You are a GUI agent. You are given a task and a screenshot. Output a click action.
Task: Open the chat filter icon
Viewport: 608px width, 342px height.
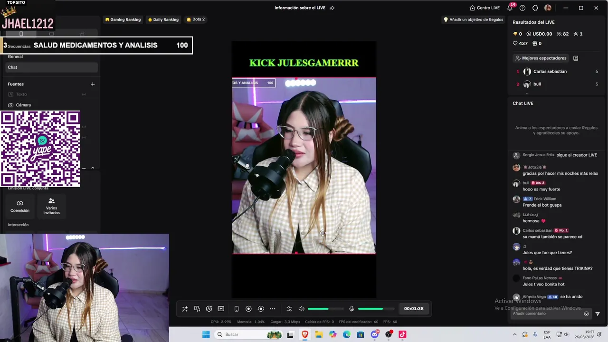point(598,313)
